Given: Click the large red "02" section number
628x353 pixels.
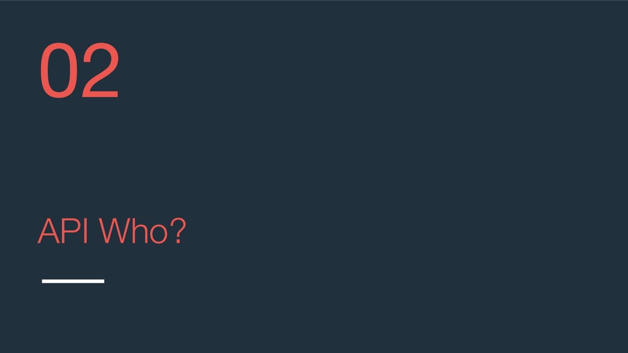Looking at the screenshot, I should click(79, 70).
